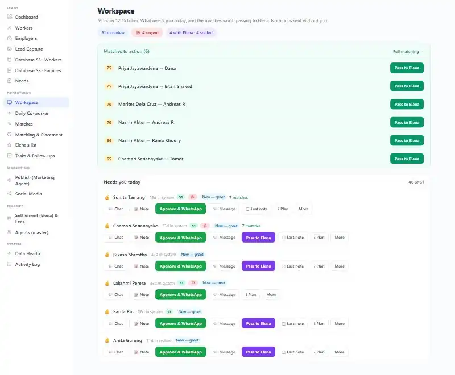The height and width of the screenshot is (375, 455).
Task: Pass Marites Dela Cruz match to Elena
Action: pyautogui.click(x=407, y=104)
